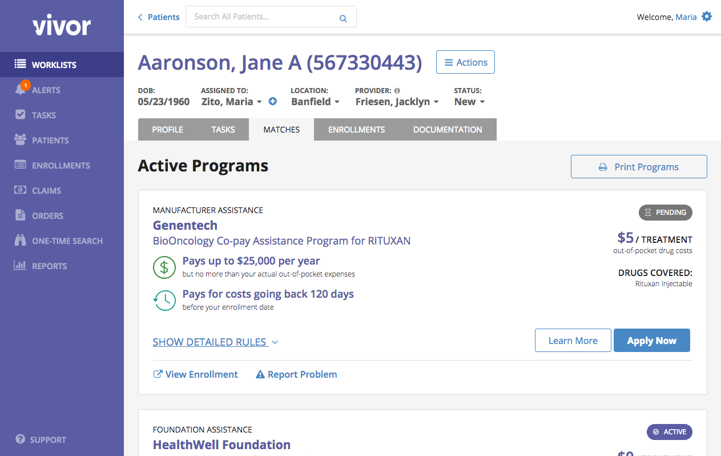
Task: Go back to Patients list
Action: (x=159, y=17)
